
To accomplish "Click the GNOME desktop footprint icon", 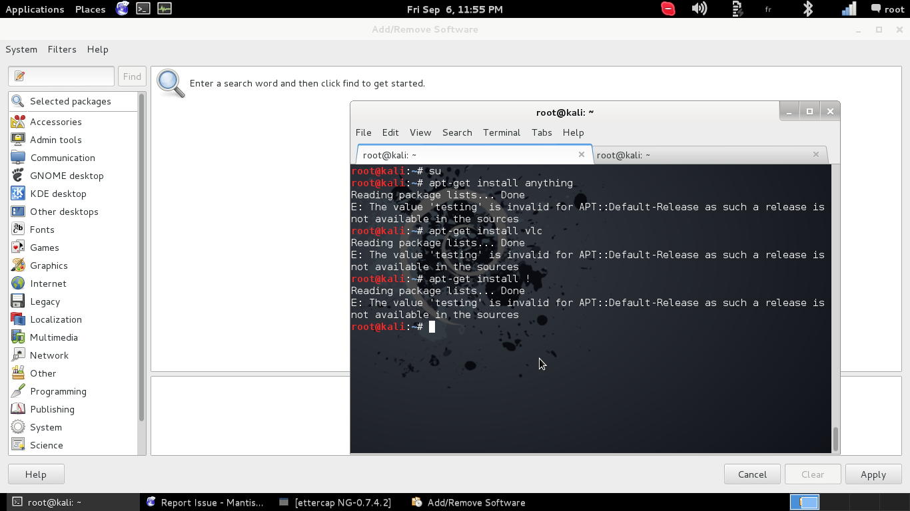I will click(18, 176).
